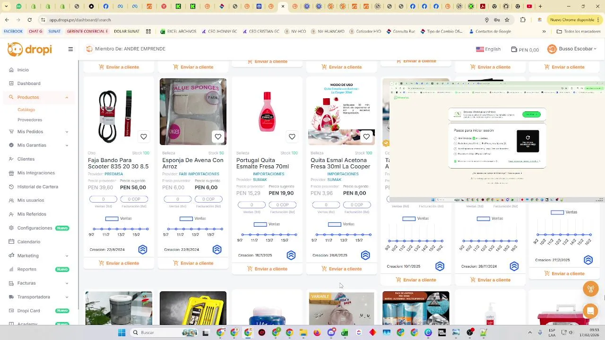
Task: Open the Portugal Quita Esmalte product image
Action: pos(267,112)
